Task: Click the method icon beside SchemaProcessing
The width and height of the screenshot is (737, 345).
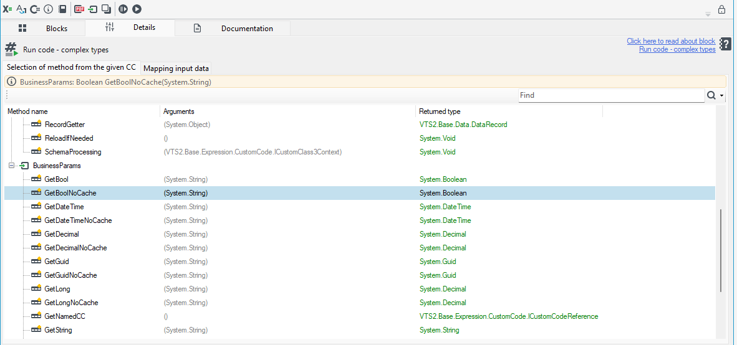Action: [x=36, y=152]
